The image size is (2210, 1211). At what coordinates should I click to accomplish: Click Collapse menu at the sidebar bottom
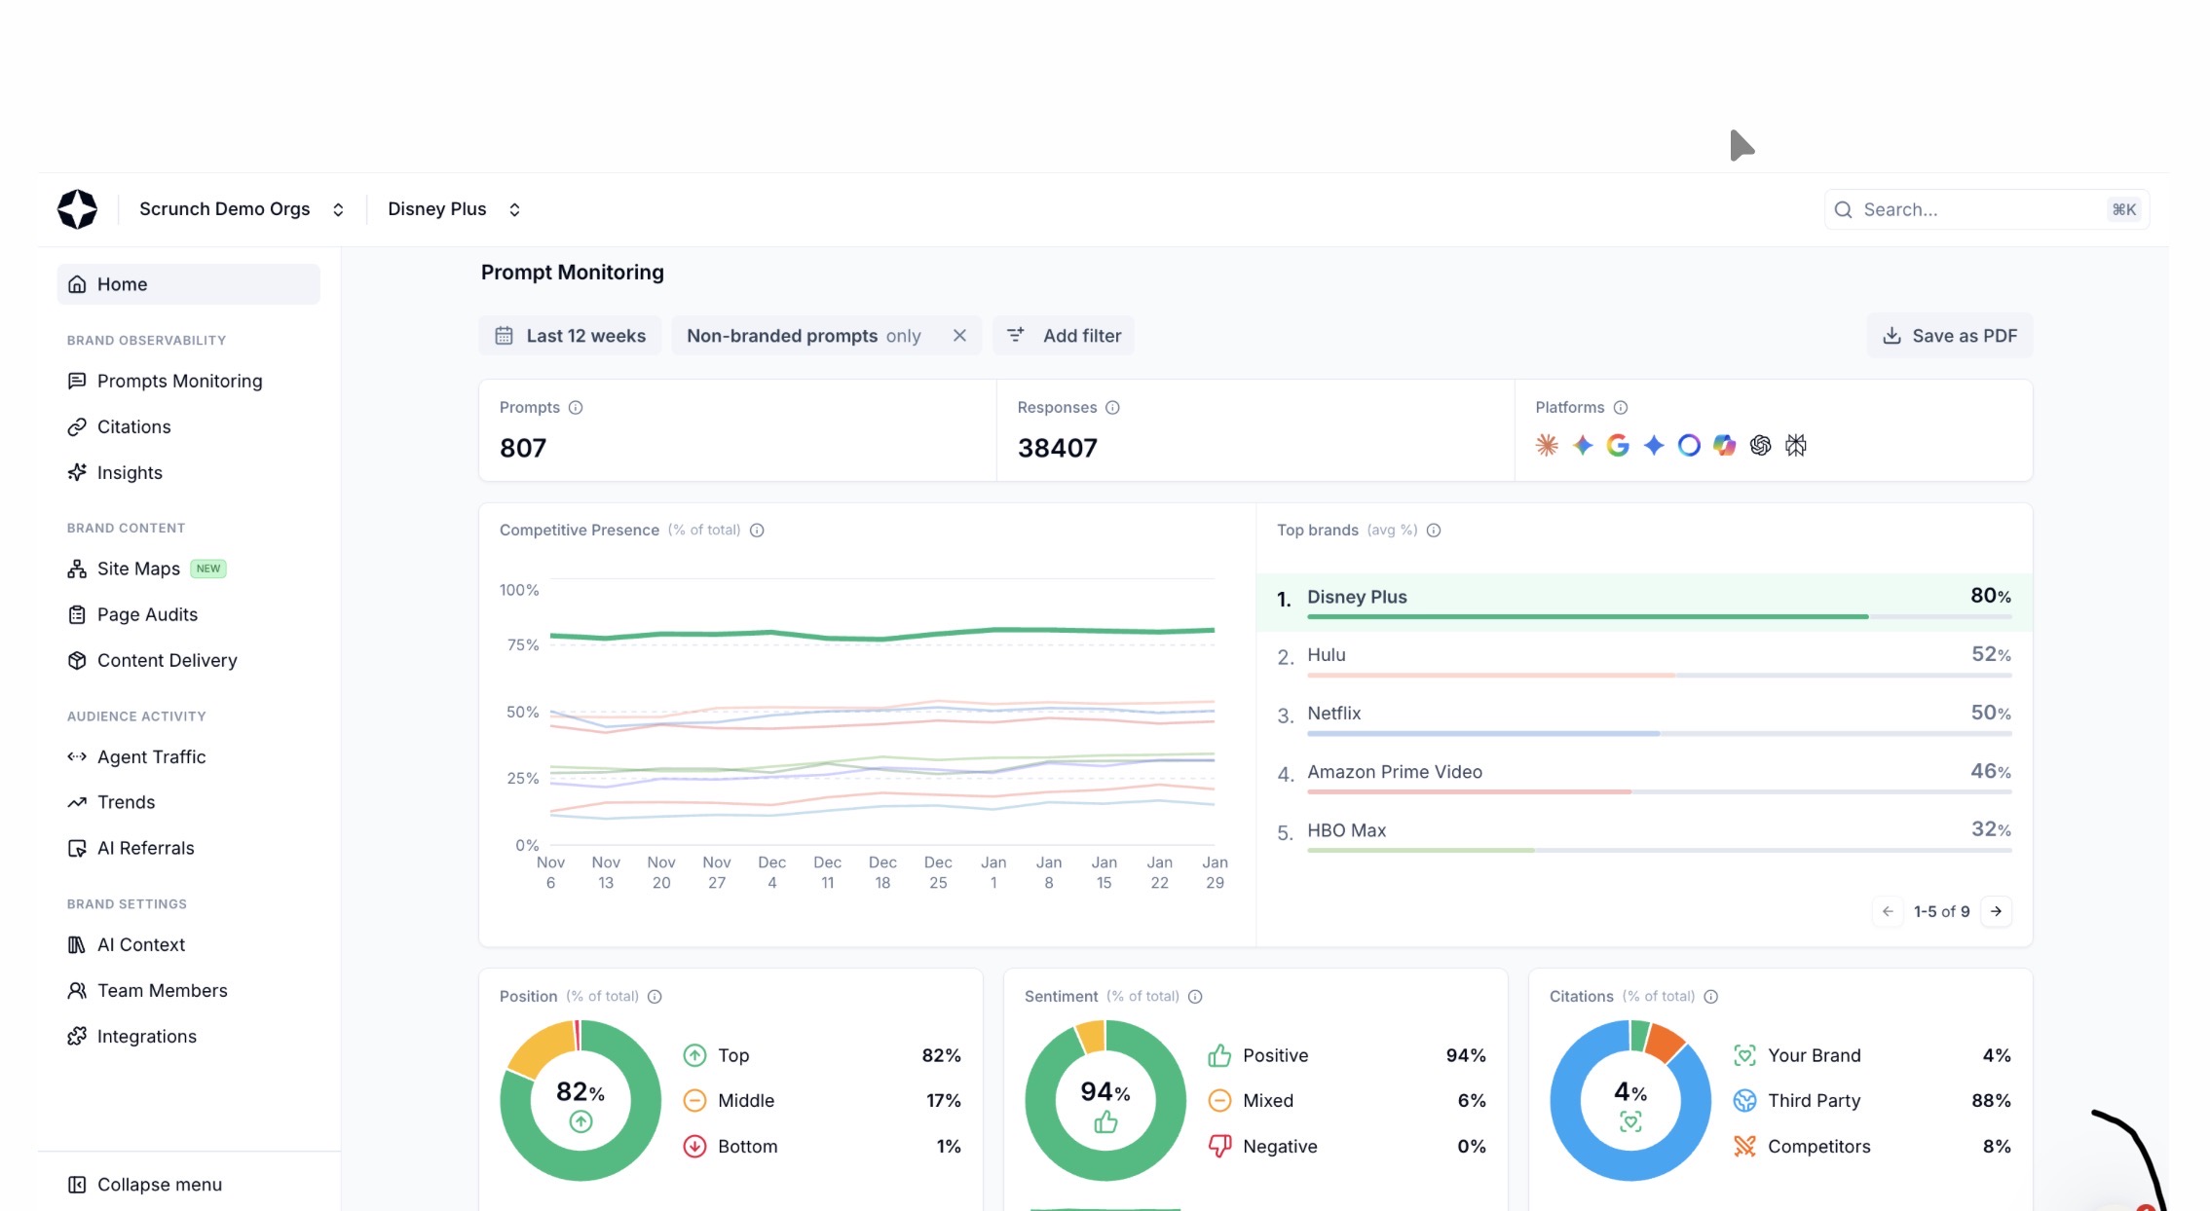(x=145, y=1184)
